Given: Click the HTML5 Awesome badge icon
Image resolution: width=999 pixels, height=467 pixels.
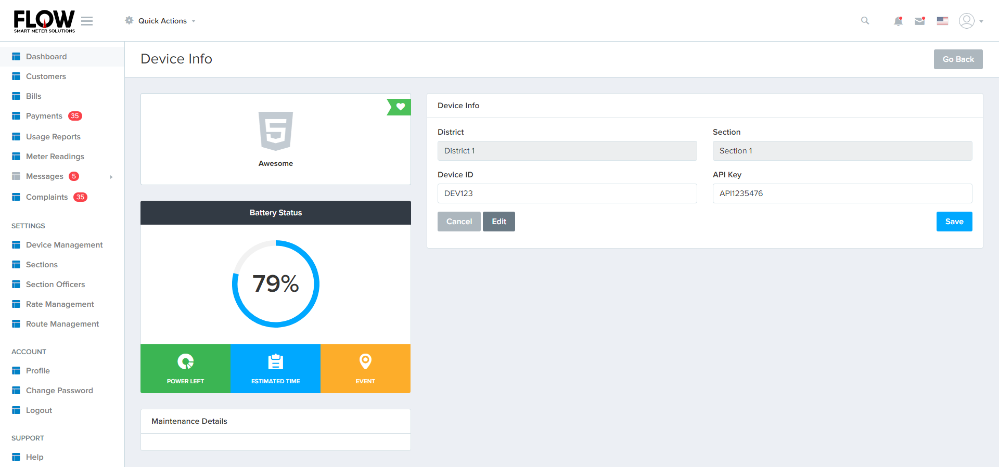Looking at the screenshot, I should click(x=276, y=131).
